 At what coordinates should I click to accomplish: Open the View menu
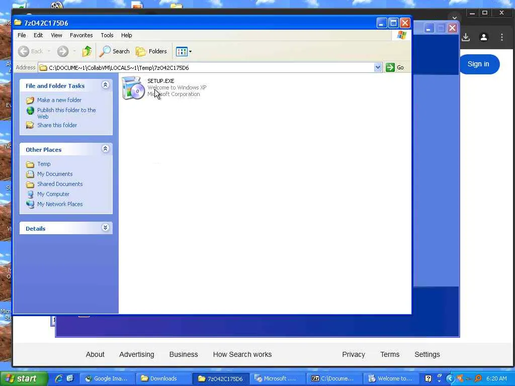tap(56, 35)
